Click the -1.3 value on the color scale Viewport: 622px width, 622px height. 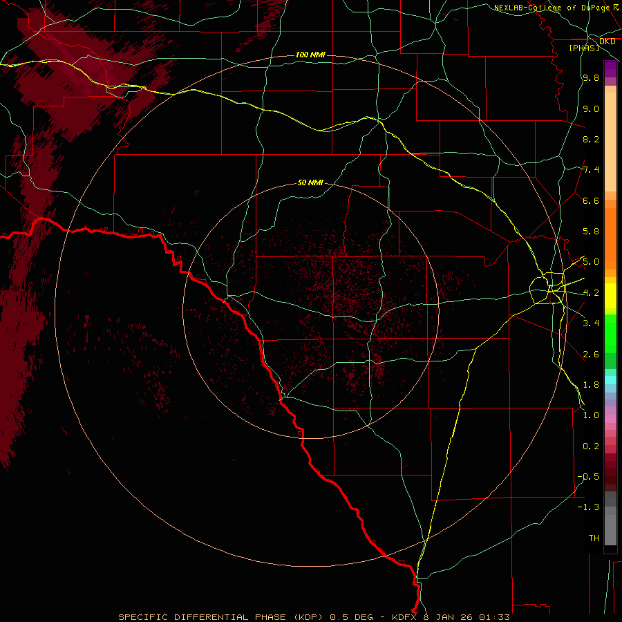pyautogui.click(x=588, y=507)
